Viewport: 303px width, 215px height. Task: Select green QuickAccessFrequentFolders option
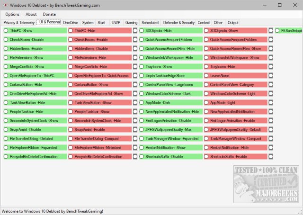click(171, 40)
